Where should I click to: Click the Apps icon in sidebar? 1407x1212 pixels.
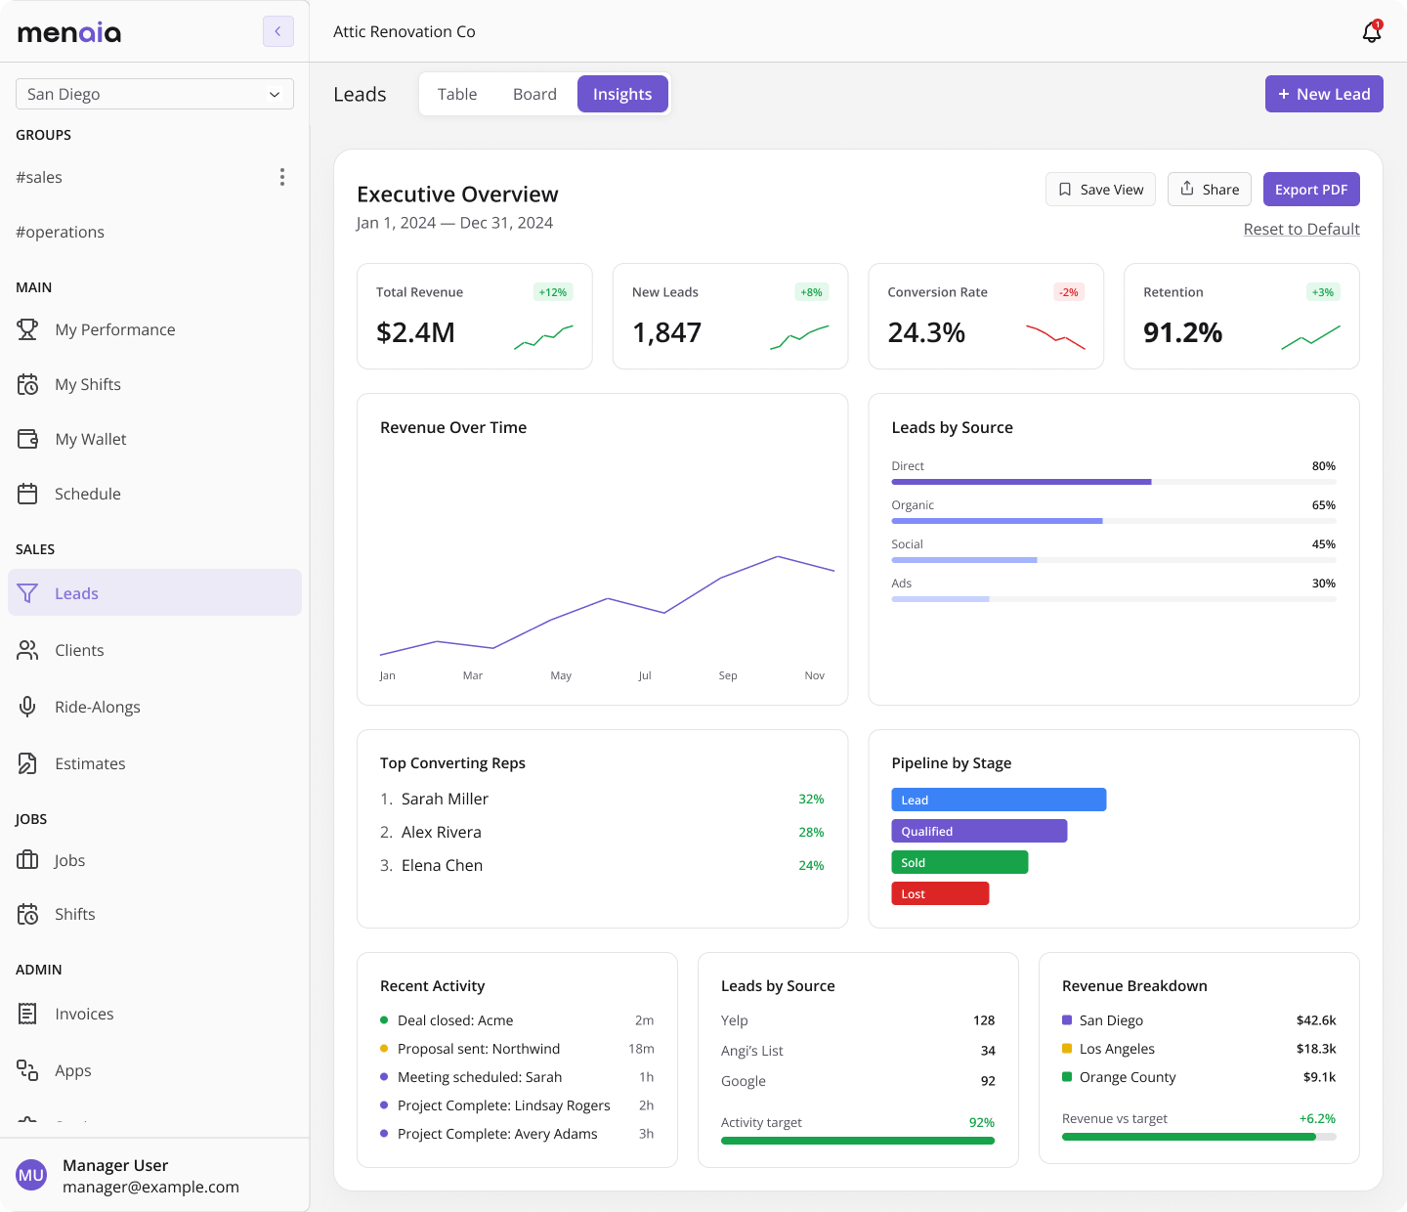point(27,1070)
